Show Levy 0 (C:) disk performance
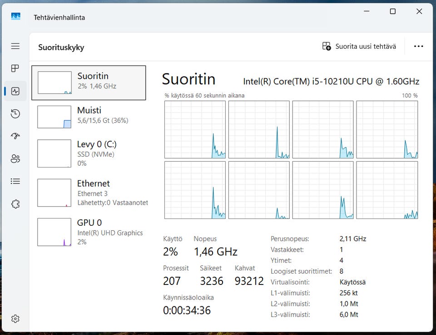 click(89, 153)
